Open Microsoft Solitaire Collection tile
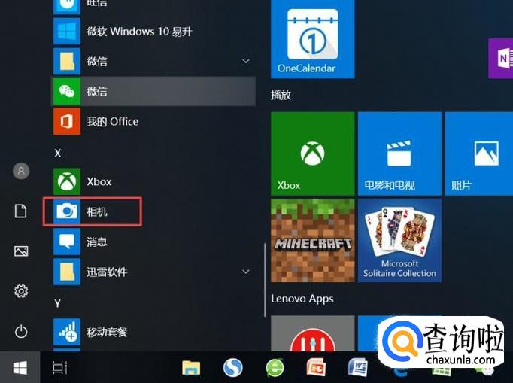Viewport: 513px width, 383px height. coord(399,240)
